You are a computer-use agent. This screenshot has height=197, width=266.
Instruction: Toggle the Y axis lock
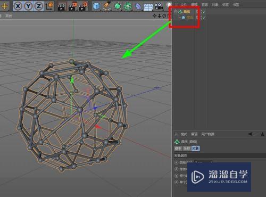28,6
